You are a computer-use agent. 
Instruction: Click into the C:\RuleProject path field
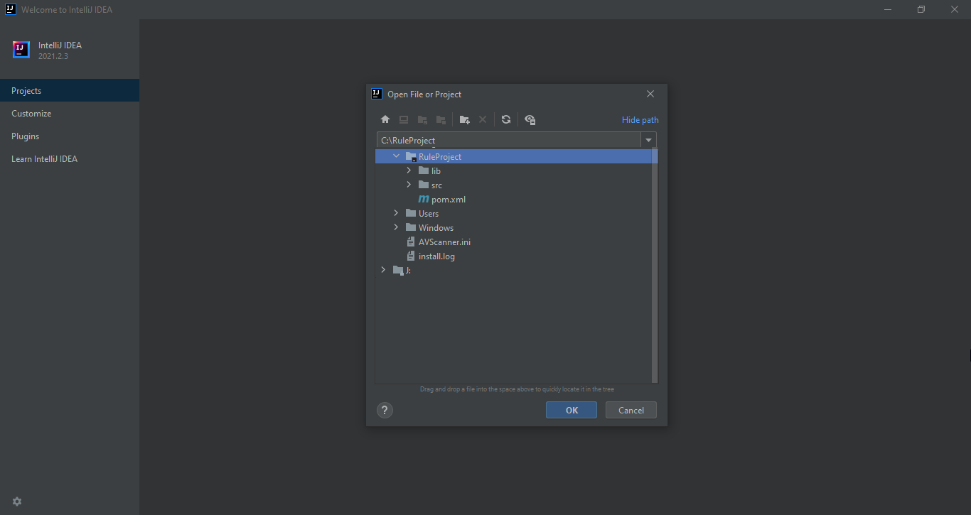(508, 141)
